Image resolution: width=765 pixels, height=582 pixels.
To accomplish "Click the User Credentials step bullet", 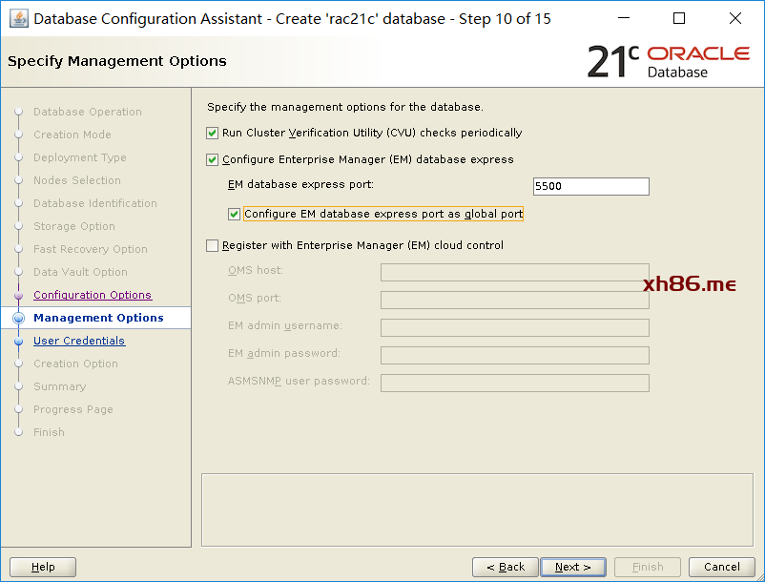I will tap(18, 342).
